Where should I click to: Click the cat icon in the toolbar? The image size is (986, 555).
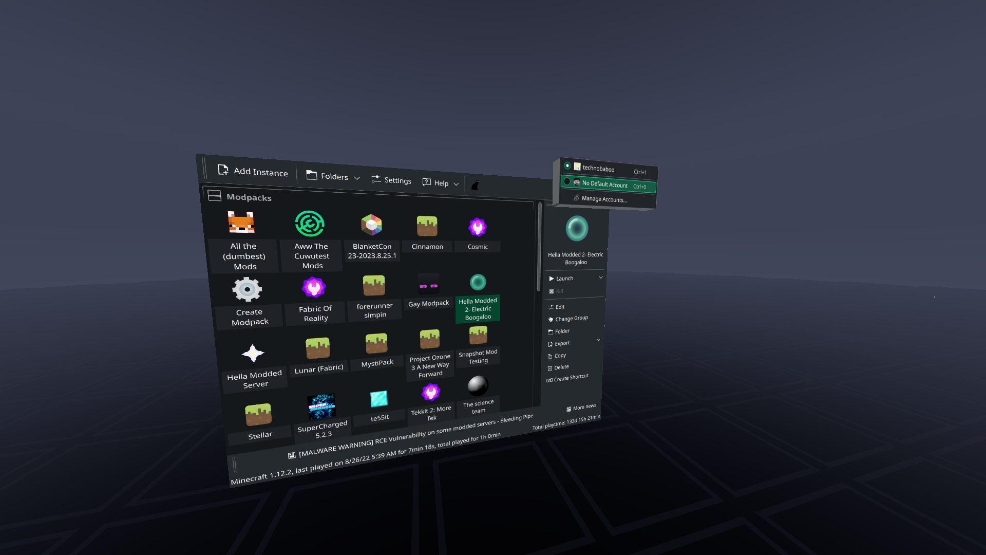[x=476, y=185]
